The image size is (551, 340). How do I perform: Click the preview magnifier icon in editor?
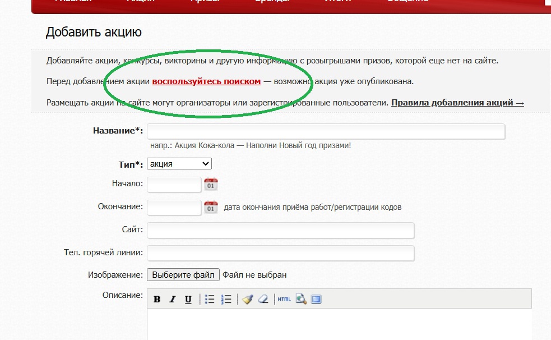301,300
